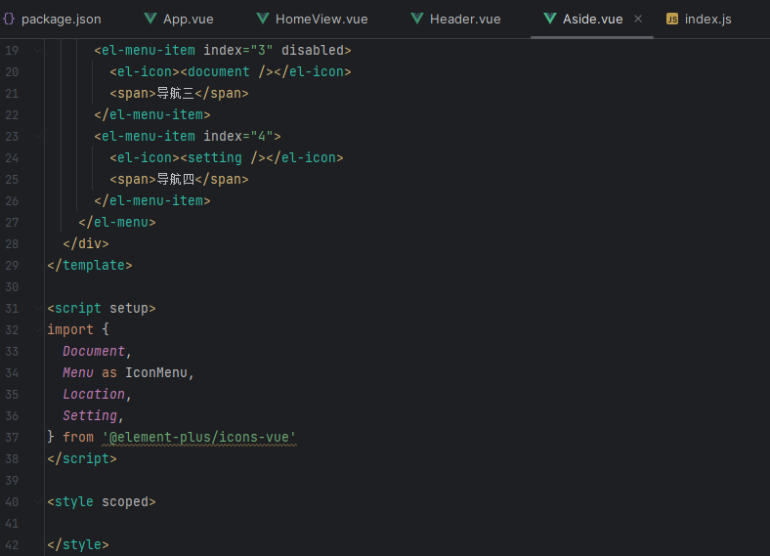
Task: Open the HomeView.vue tab
Action: coord(321,20)
